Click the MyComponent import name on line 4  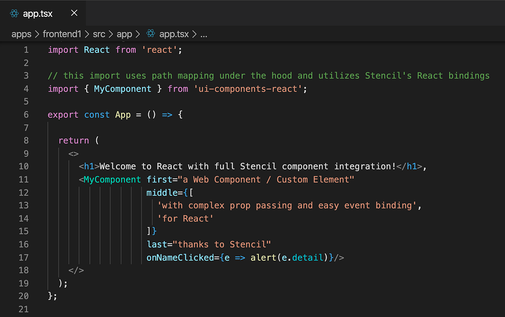click(x=122, y=89)
